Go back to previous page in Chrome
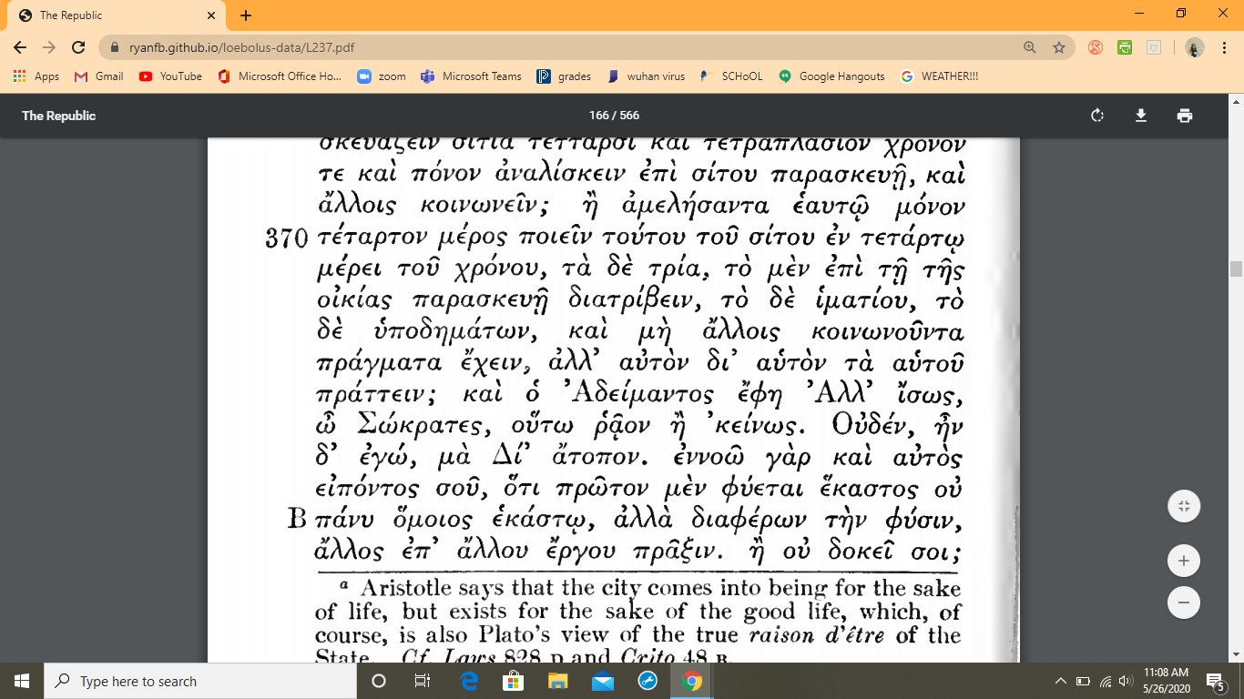 [20, 47]
